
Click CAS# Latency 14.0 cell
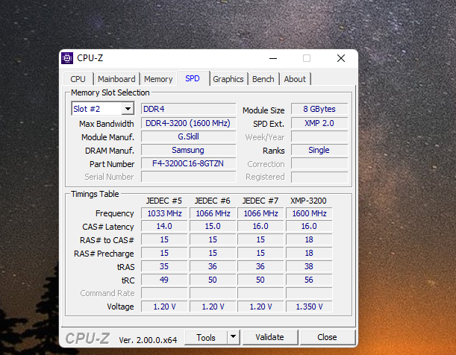[164, 226]
